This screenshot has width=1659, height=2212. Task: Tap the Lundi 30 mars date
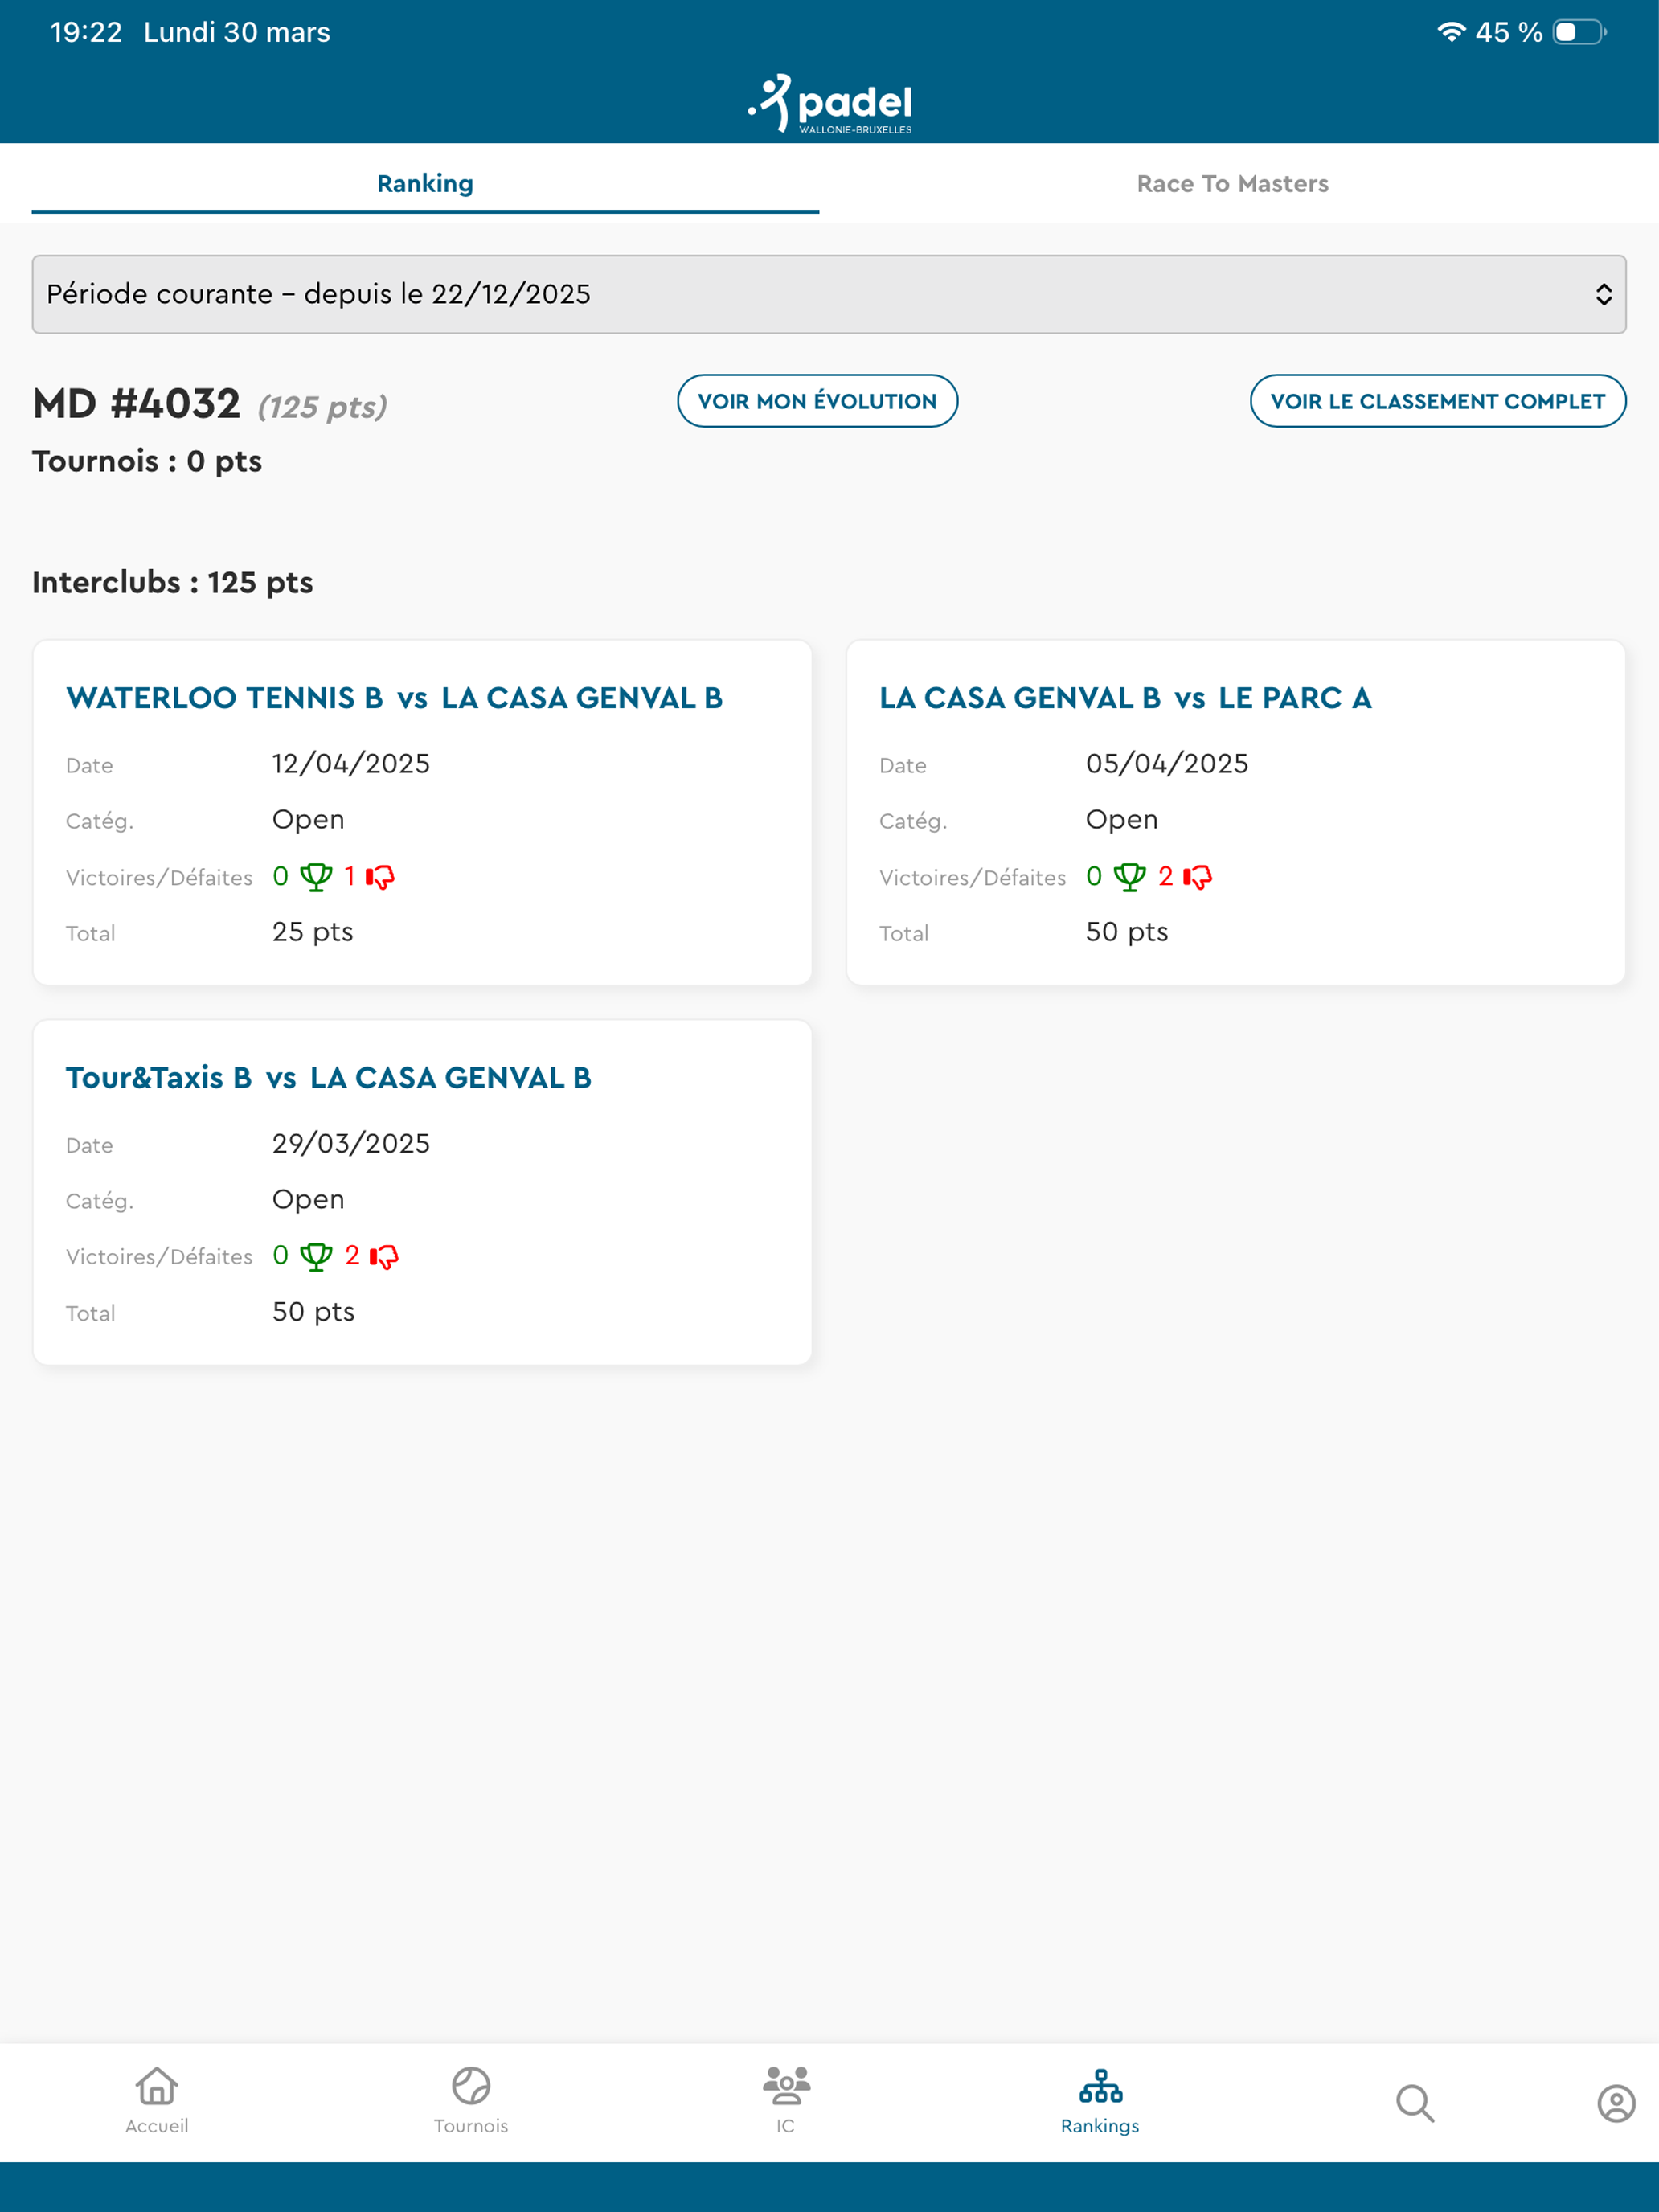[x=237, y=32]
